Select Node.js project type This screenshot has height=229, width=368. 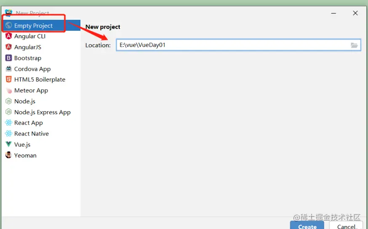(41, 101)
